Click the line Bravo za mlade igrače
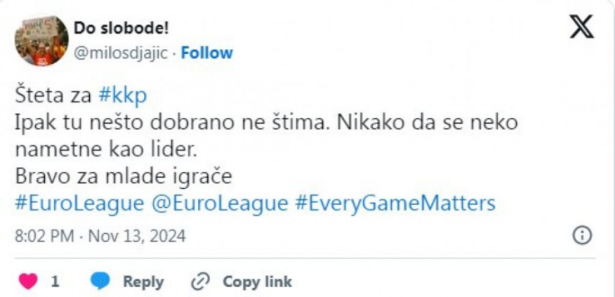The height and width of the screenshot is (297, 615). tap(124, 176)
